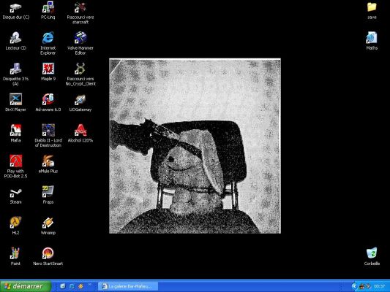390x292 pixels.
Task: Open Valve Hammer Editor
Action: [80, 43]
